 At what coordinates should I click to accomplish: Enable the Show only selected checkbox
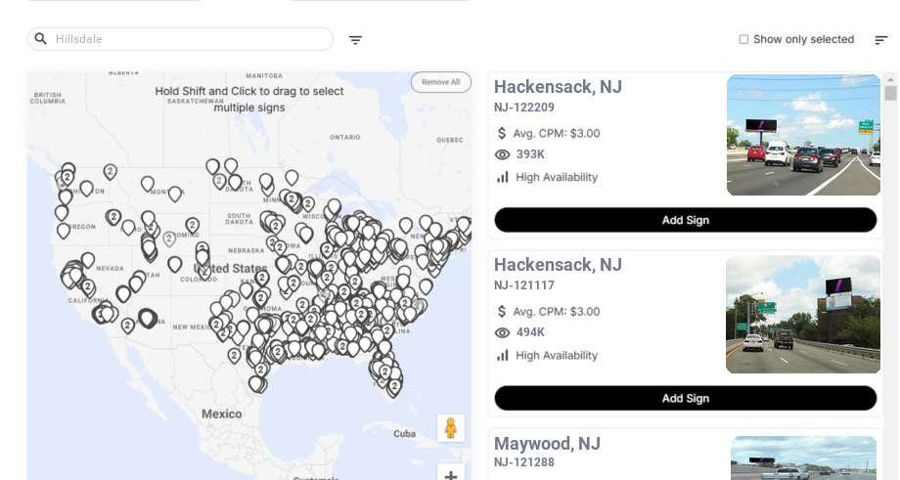743,40
